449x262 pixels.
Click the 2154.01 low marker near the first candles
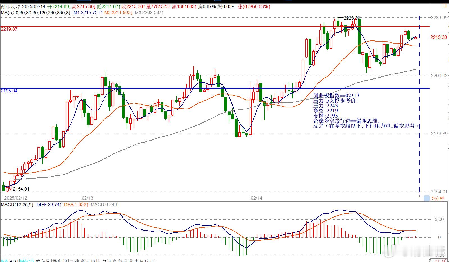[x=21, y=189]
